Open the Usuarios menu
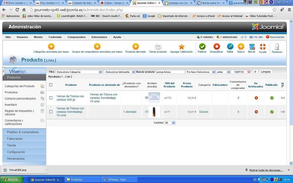The height and width of the screenshot is (183, 293). click(22, 37)
